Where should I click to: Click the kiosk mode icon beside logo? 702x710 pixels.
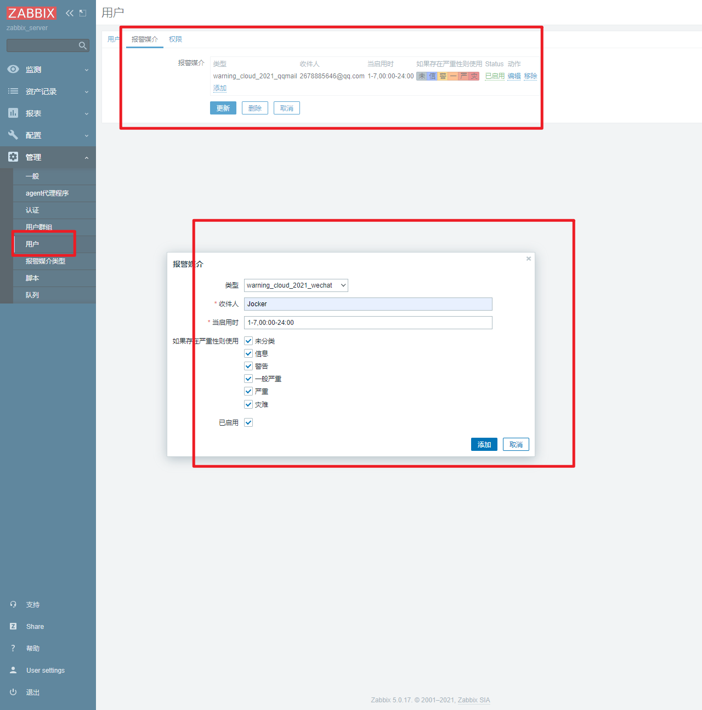coord(83,13)
